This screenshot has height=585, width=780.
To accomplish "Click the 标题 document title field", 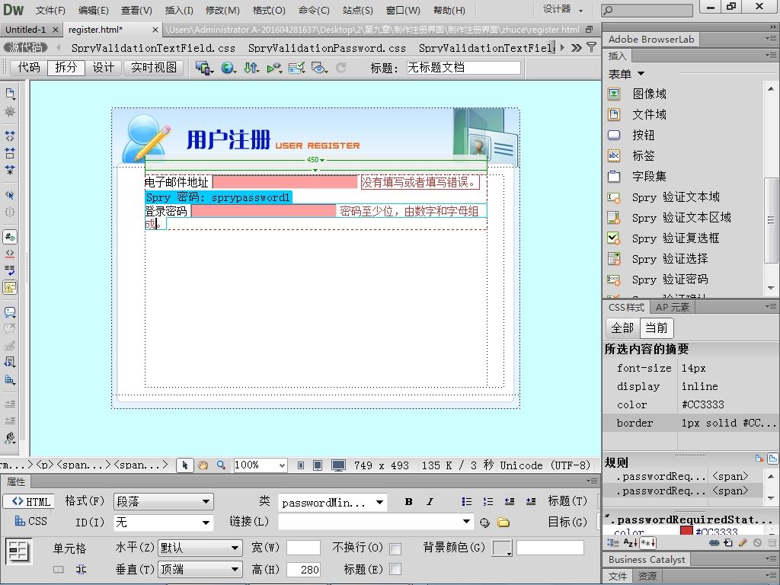I will [x=464, y=68].
